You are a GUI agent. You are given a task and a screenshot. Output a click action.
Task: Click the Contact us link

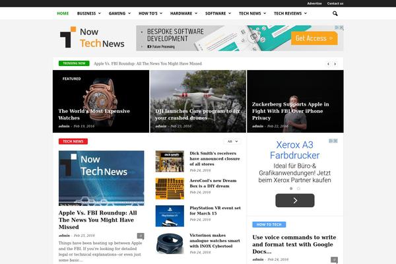click(x=335, y=3)
